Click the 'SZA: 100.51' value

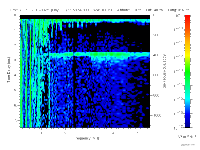click(102, 10)
